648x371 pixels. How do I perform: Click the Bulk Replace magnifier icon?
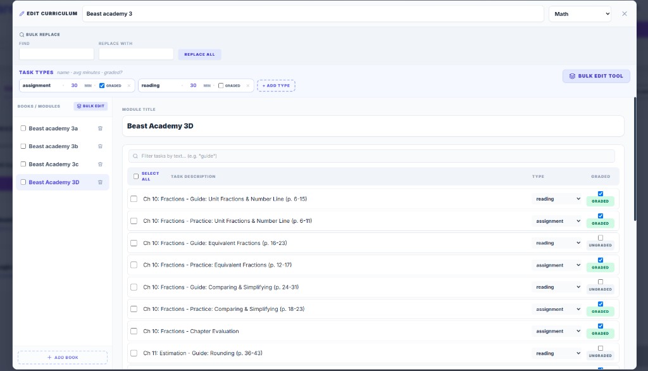22,35
